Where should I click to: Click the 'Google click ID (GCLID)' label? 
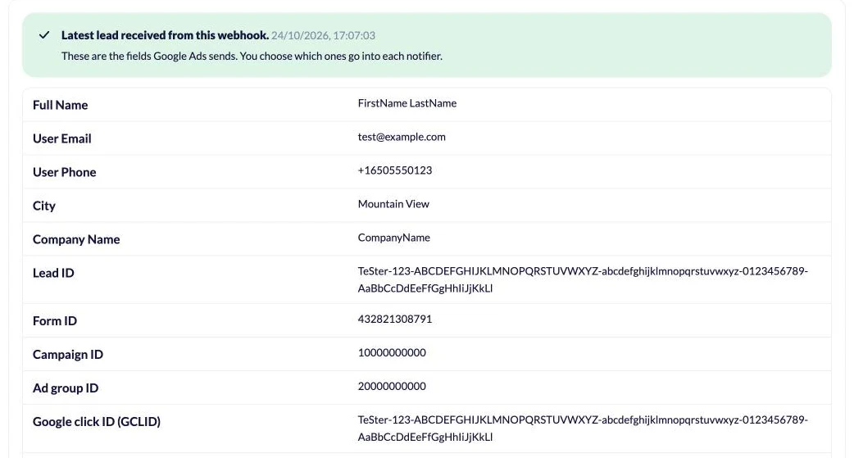coord(97,422)
